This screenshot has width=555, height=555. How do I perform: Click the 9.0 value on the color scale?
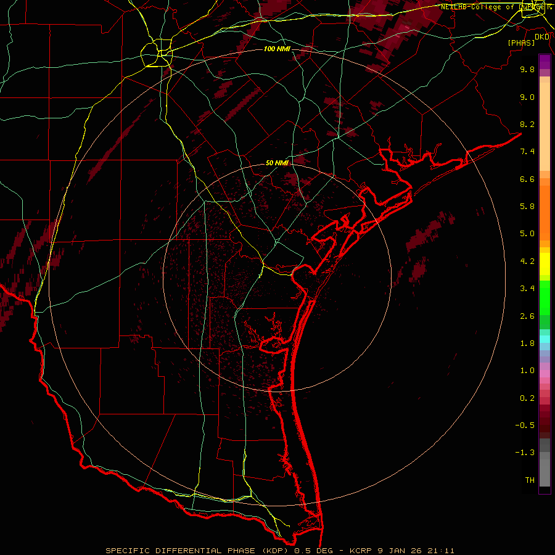click(527, 97)
